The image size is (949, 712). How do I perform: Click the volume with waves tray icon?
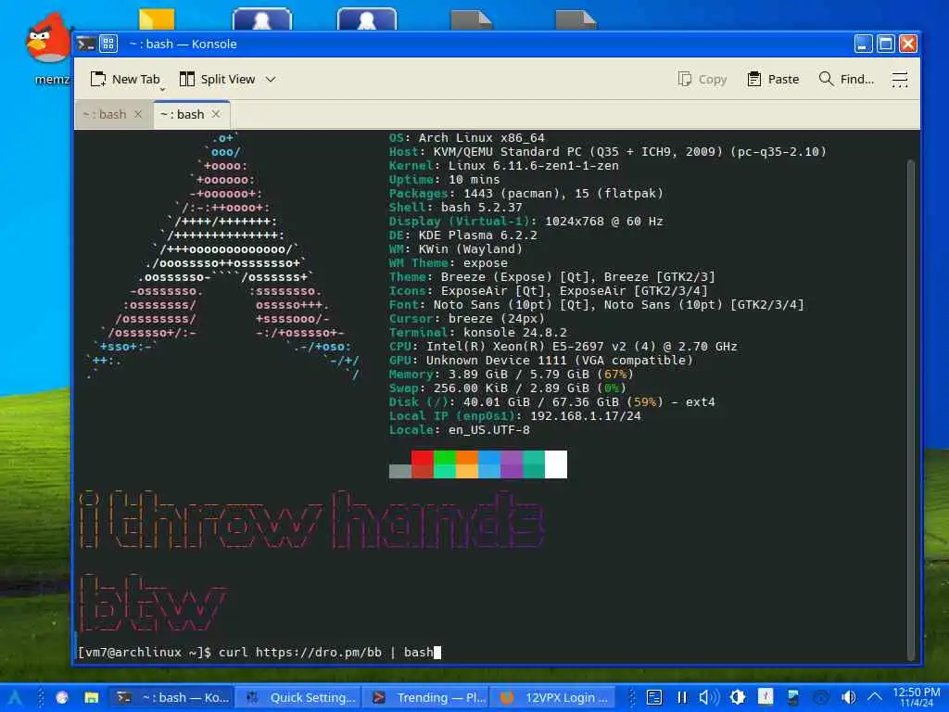[x=709, y=697]
